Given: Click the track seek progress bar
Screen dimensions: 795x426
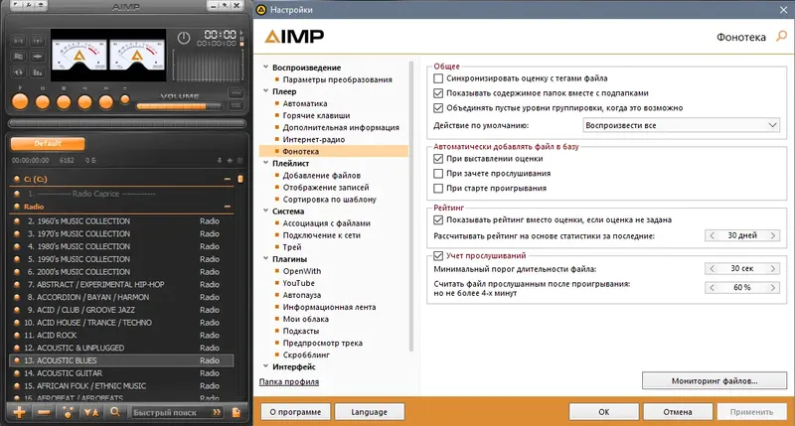Looking at the screenshot, I should 127,123.
